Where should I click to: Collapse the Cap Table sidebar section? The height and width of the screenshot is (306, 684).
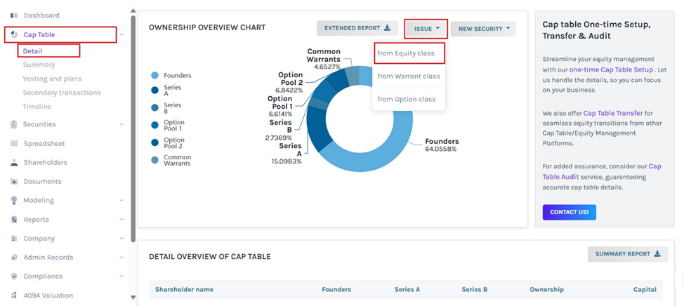pyautogui.click(x=121, y=34)
